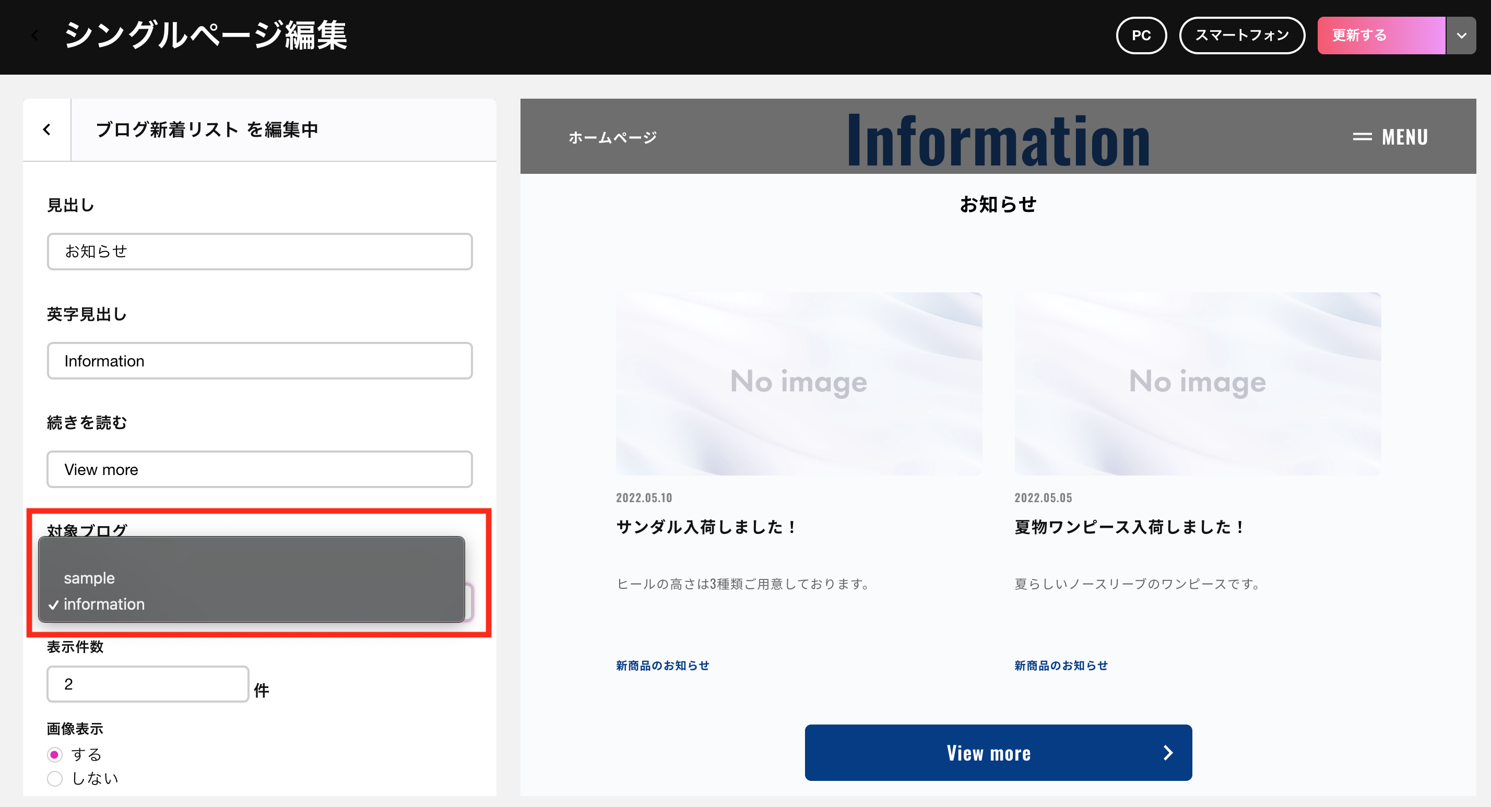Click the 夏らしいノースリーブのワンピースです。 text
1491x807 pixels.
point(1138,584)
